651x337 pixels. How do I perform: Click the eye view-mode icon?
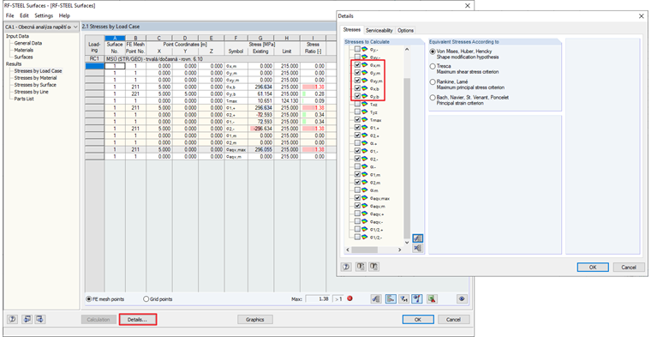(x=462, y=298)
